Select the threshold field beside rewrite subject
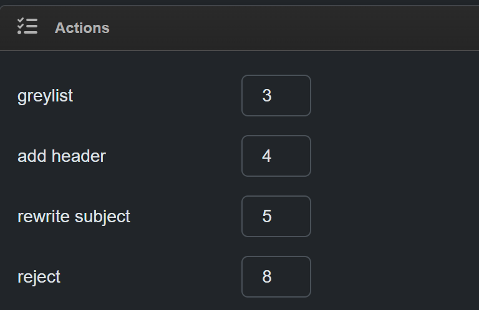 [276, 217]
